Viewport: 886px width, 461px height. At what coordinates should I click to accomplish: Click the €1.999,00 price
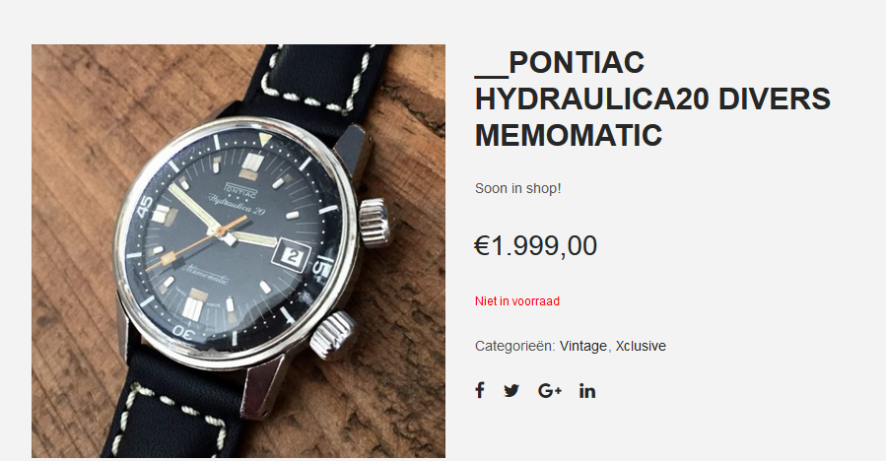pos(536,245)
